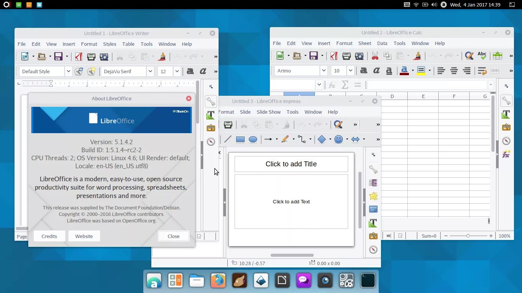Expand the Name Box dropdown in Calc
522x293 pixels.
coord(319,85)
